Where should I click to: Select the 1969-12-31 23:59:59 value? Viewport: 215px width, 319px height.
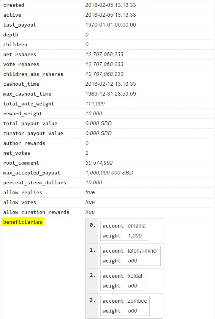[x=111, y=94]
